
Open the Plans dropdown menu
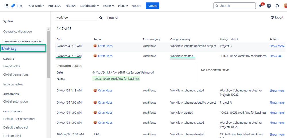pyautogui.click(x=123, y=6)
